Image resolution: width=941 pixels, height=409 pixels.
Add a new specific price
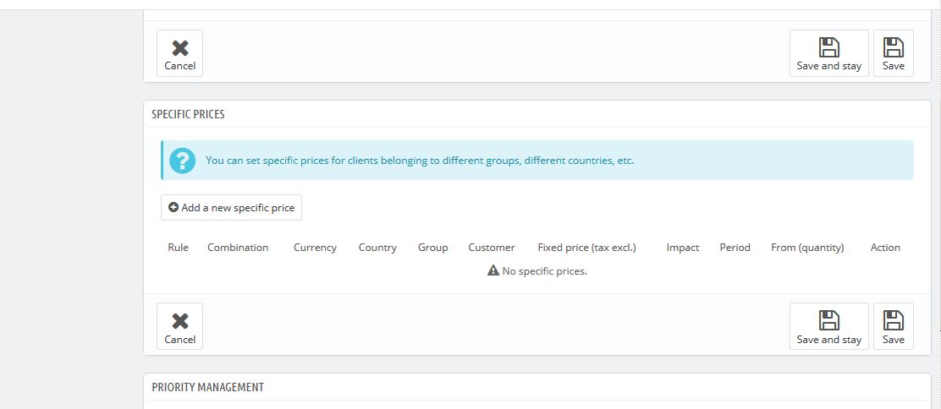(x=231, y=208)
